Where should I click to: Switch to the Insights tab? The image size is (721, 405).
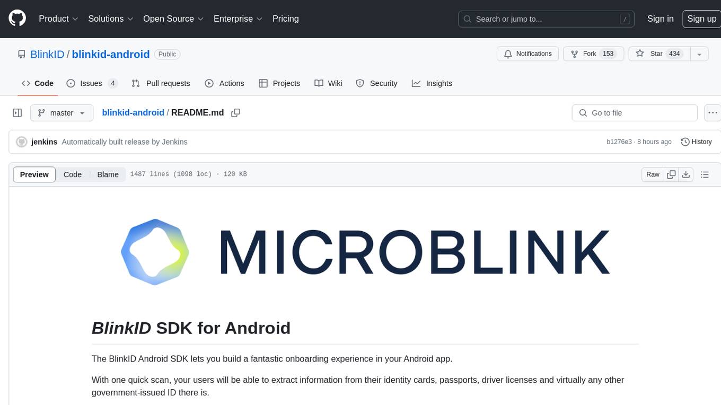[432, 83]
